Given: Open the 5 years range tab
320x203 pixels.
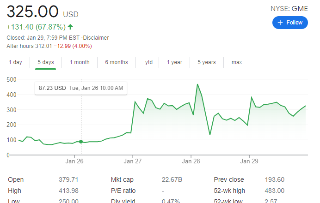Looking at the screenshot, I should (207, 62).
